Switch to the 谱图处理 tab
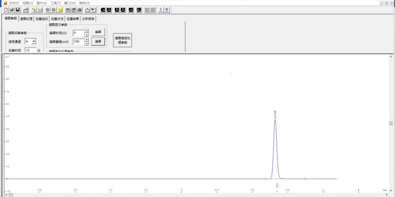Screen dimensions: 395x197 [x=26, y=19]
